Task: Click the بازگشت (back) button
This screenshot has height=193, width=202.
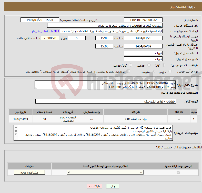Action: [95, 186]
